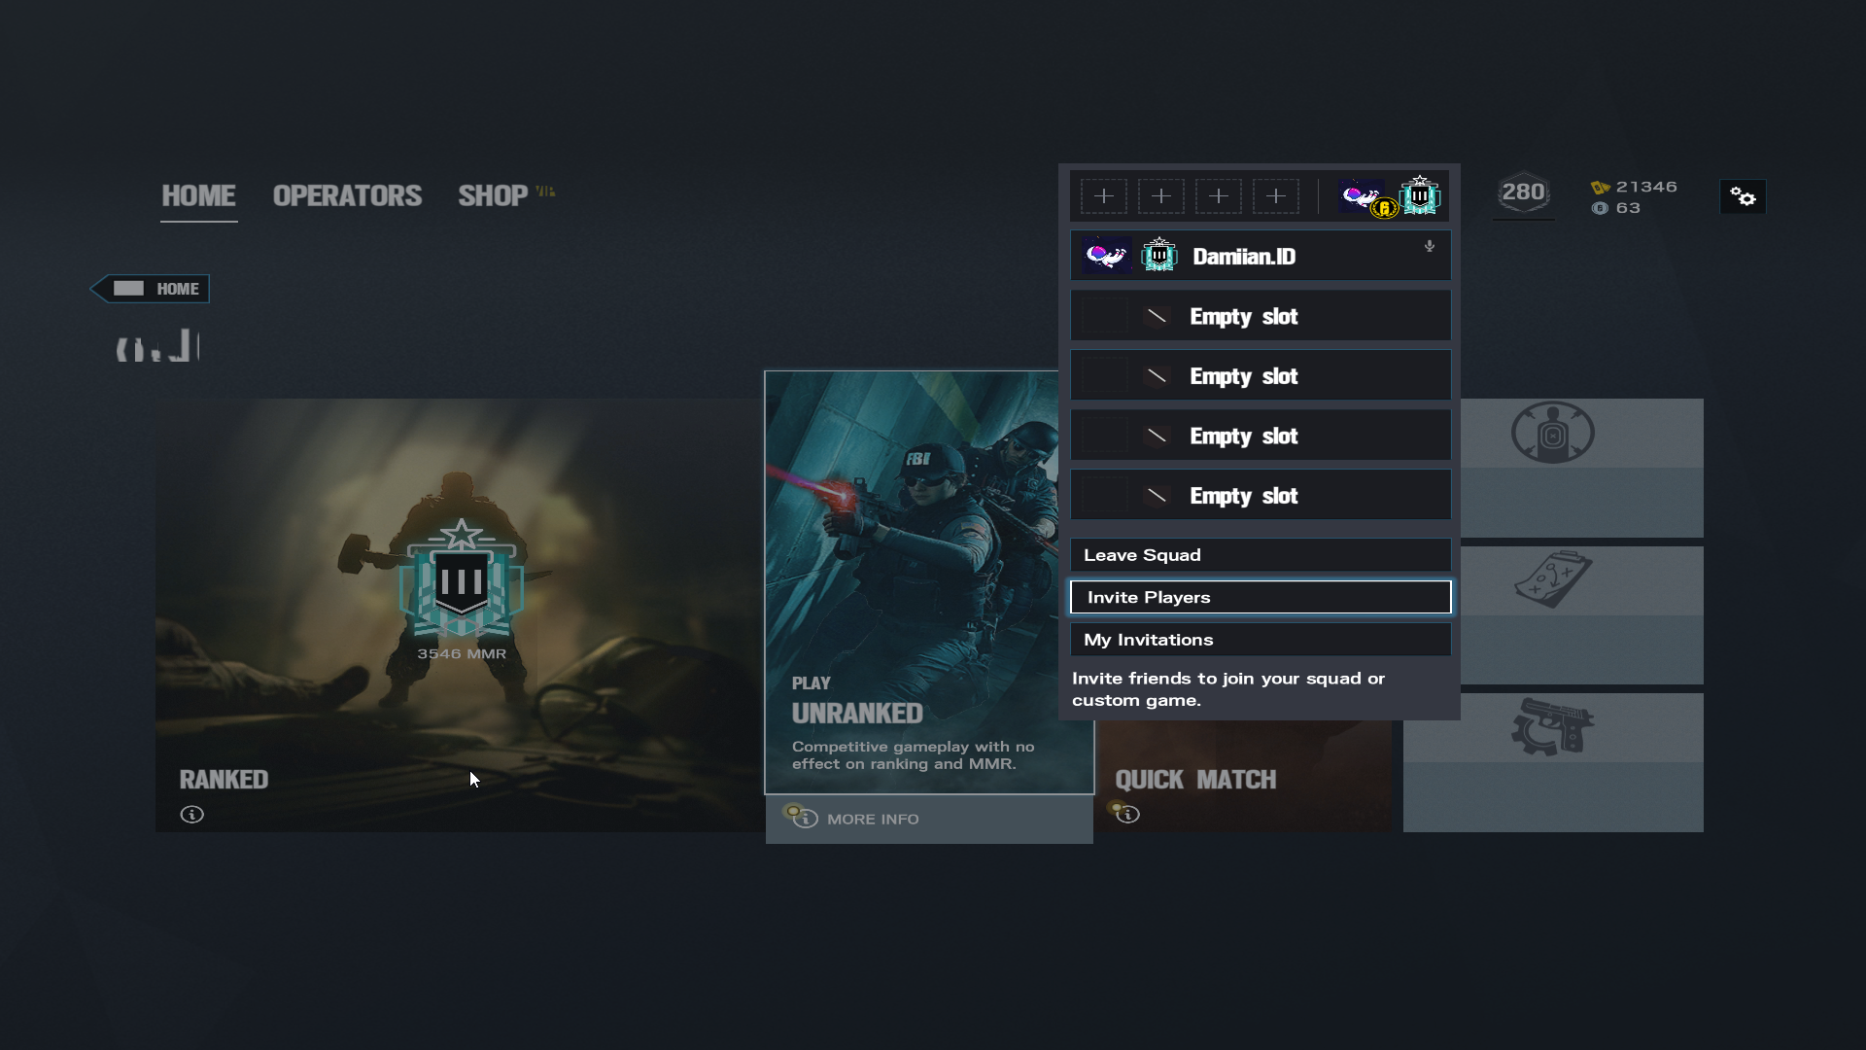Switch to the Shop tab

point(493,195)
